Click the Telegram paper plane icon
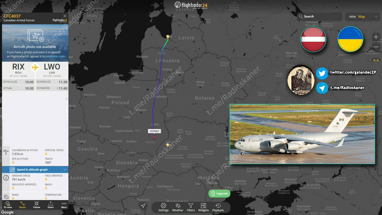Image resolution: width=382 pixels, height=215 pixels. point(322,88)
